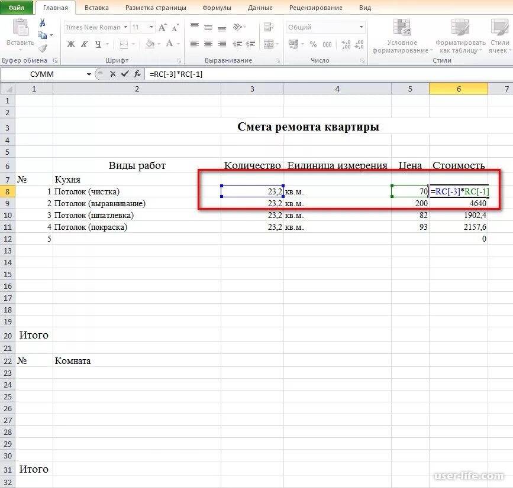The image size is (513, 488).
Task: Click the accounting number format icon
Action: tap(293, 44)
